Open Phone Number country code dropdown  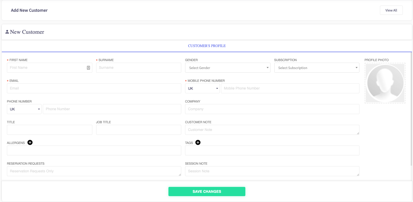pyautogui.click(x=24, y=109)
